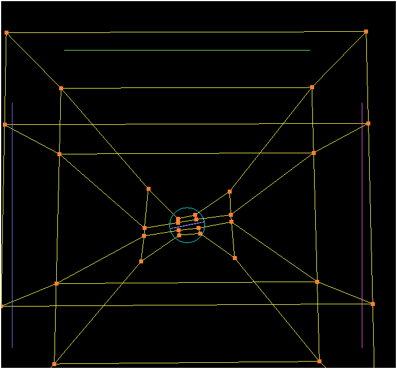Click the orange vertex at the far left edge, upper

tap(5, 124)
